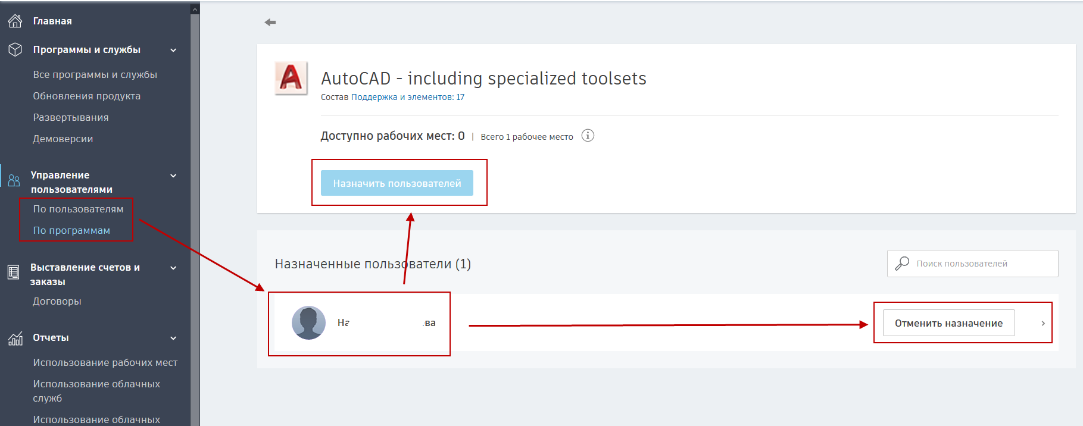Collapse the Программы и службы section
This screenshot has height=426, width=1083.
[173, 50]
